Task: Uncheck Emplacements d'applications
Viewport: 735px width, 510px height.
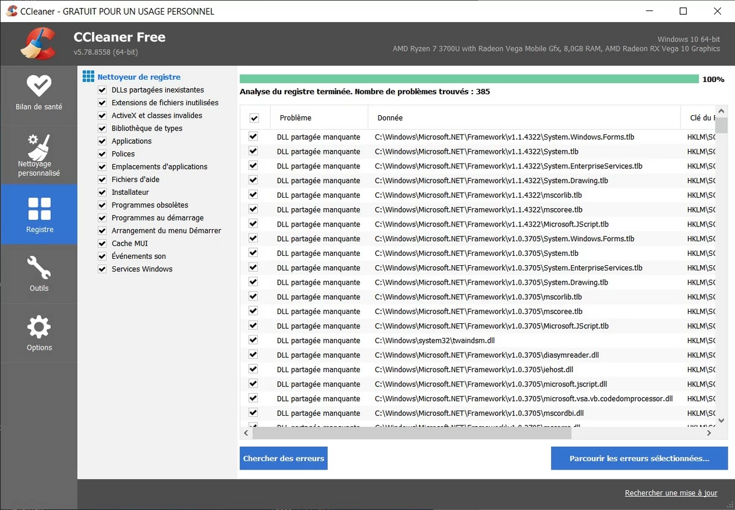Action: [102, 167]
